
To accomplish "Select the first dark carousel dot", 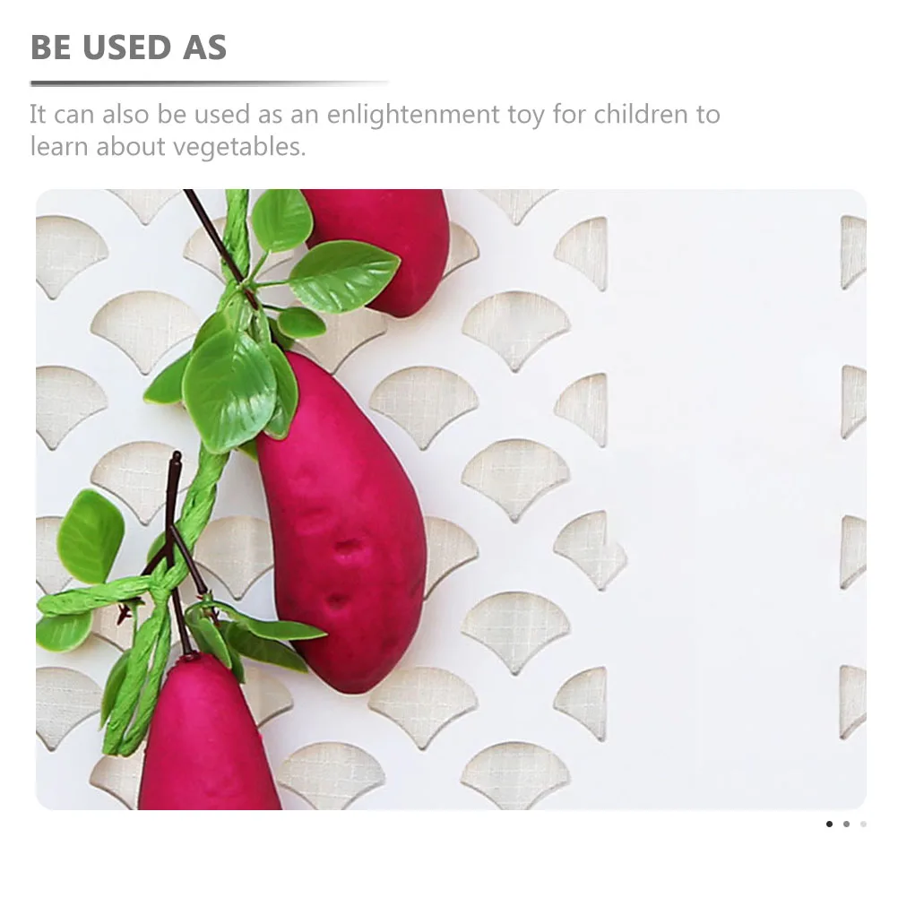I will 829,825.
